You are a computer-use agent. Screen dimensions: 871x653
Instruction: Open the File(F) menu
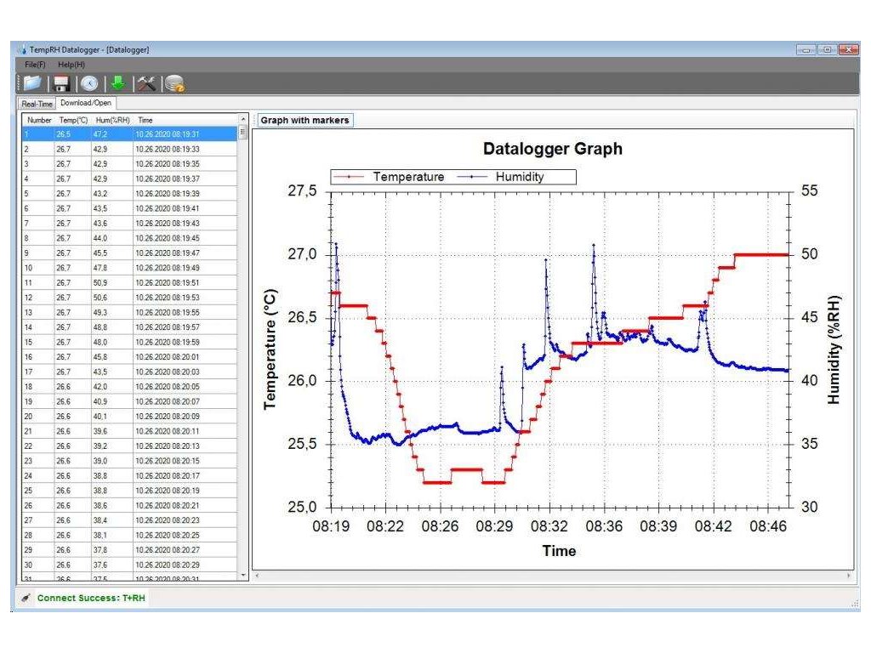coord(36,65)
